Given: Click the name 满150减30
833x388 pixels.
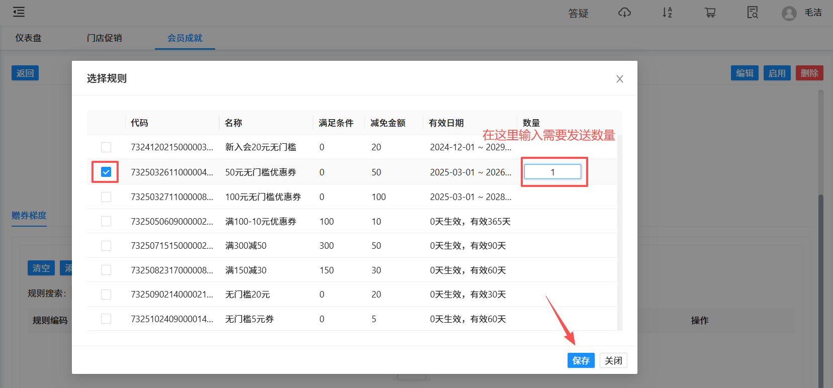Looking at the screenshot, I should [x=246, y=270].
